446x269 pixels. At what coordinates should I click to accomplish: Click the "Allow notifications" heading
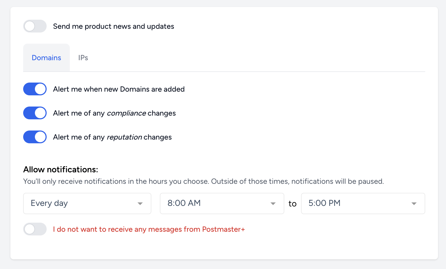coord(61,169)
